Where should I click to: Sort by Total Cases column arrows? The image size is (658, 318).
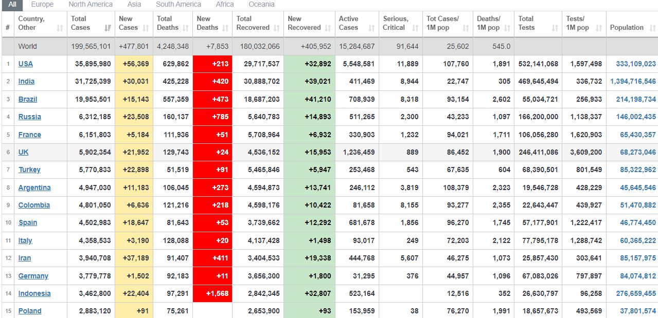point(108,28)
